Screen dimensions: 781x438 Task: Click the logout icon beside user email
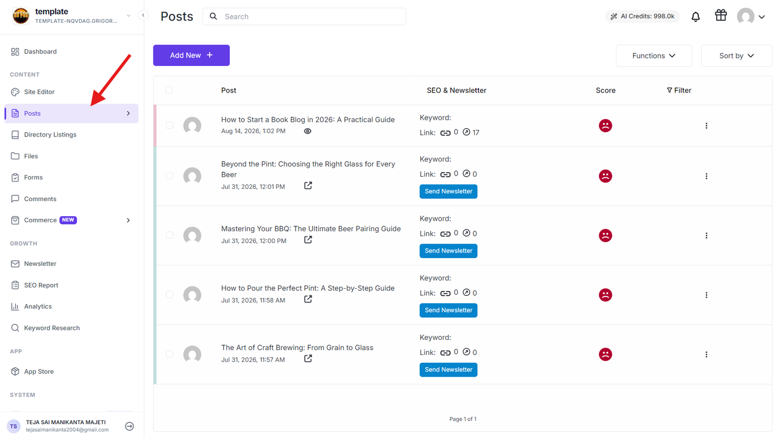tap(129, 426)
